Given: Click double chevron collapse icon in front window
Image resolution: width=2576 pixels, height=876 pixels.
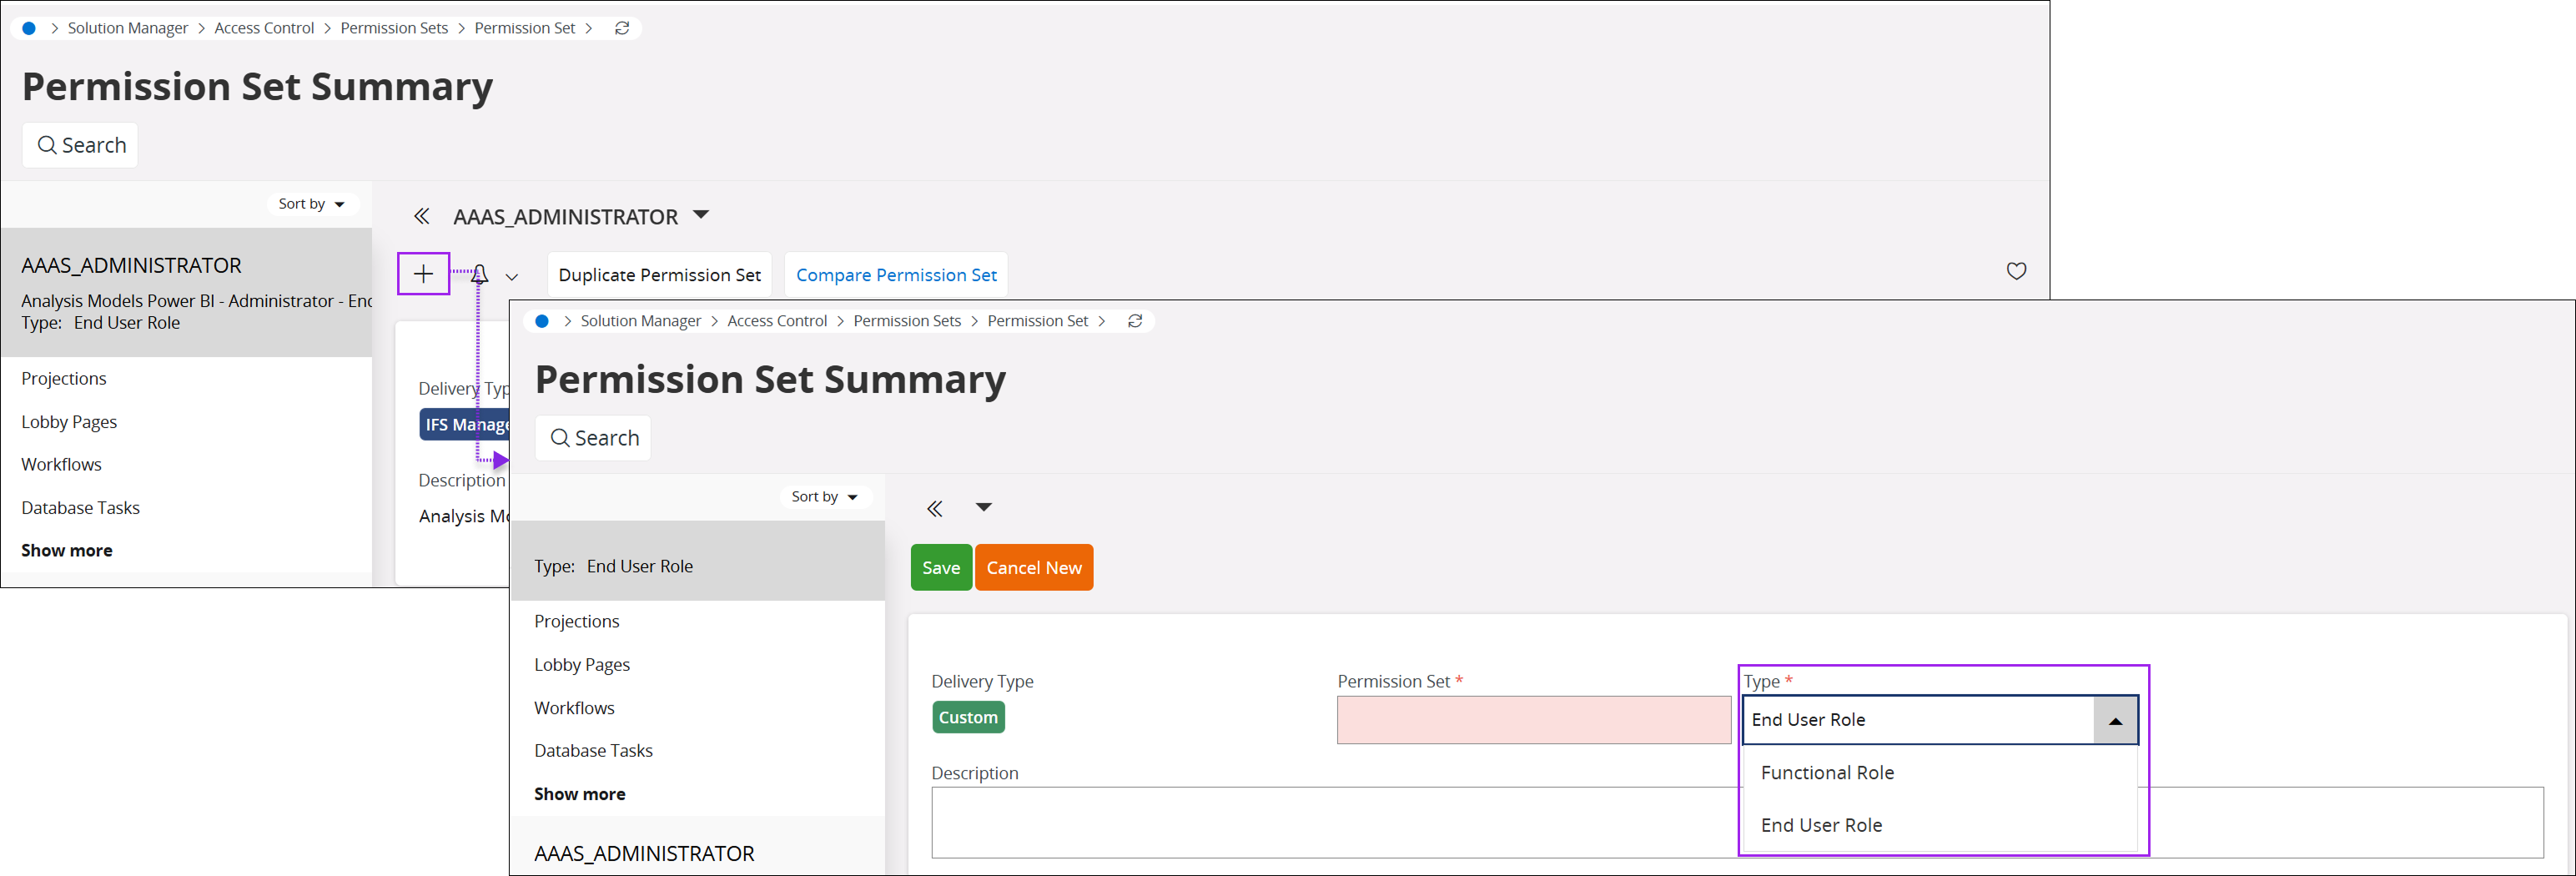Looking at the screenshot, I should coord(934,508).
